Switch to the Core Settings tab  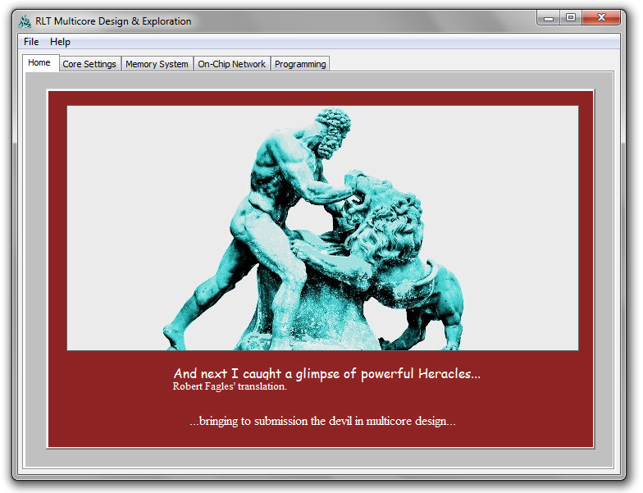[89, 64]
